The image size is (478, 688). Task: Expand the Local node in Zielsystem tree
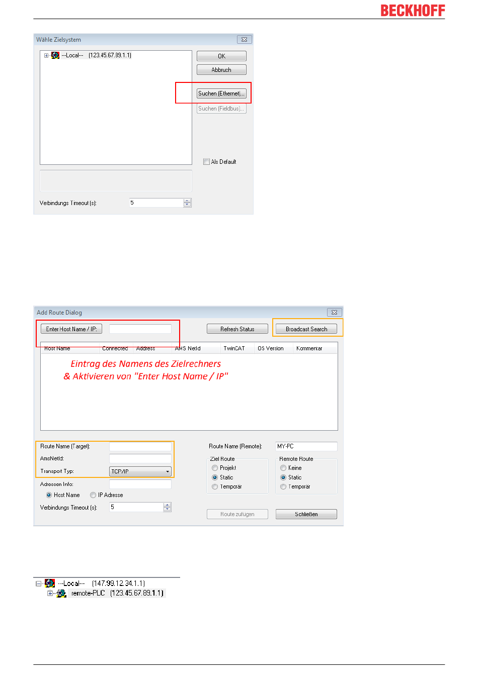46,56
